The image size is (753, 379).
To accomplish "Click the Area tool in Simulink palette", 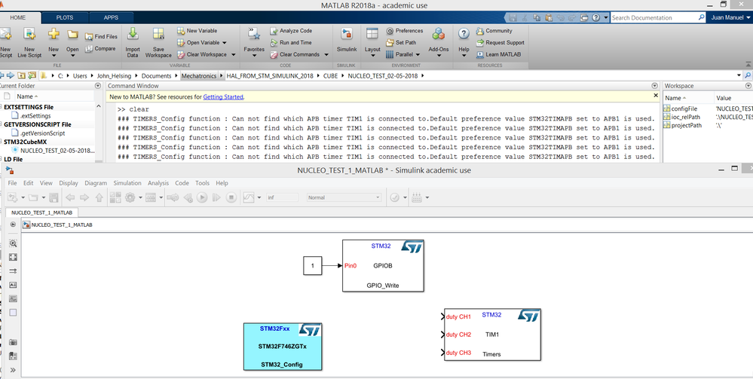I will coord(13,312).
